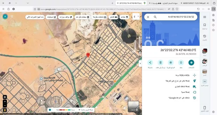The height and width of the screenshot is (115, 217).
Task: Click the Get the app phone icon
Action: click(205, 107)
